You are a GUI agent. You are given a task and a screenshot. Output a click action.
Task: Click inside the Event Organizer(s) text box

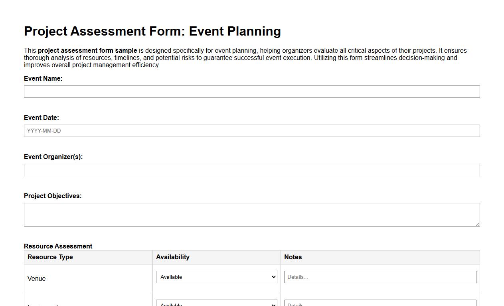pos(252,170)
